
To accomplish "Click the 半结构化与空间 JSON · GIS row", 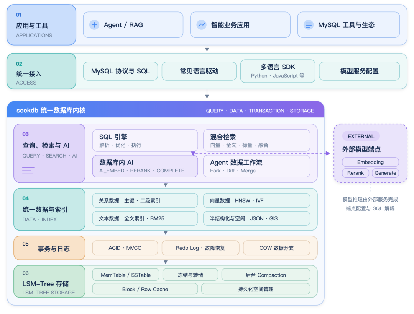I will click(256, 218).
